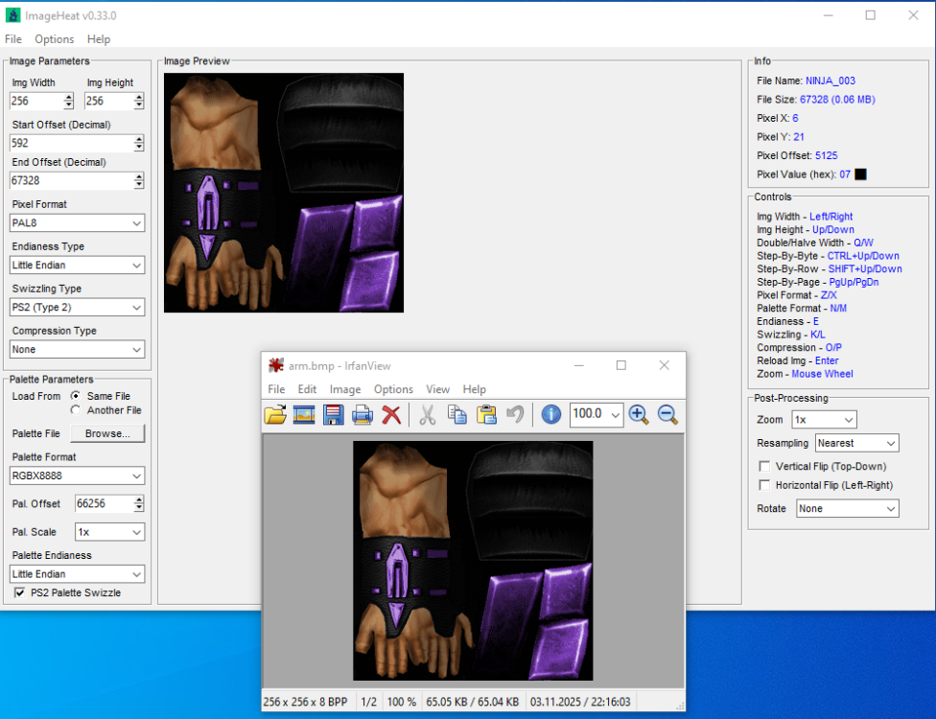Open a file using IrfanView's folder icon
Screen dimensions: 936x719
[276, 414]
